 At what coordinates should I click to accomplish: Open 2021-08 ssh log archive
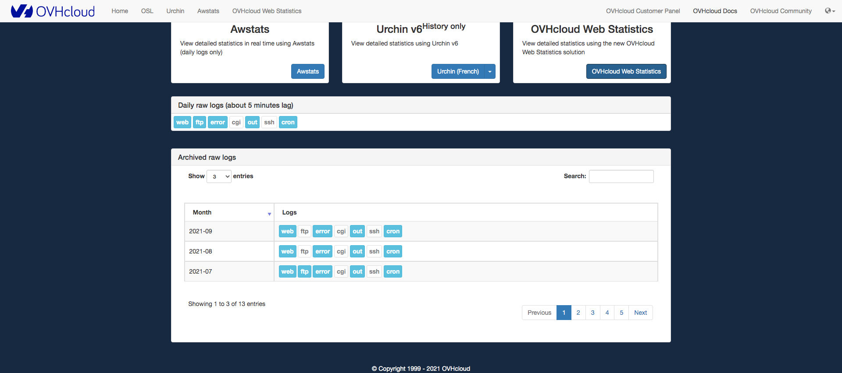coord(374,251)
